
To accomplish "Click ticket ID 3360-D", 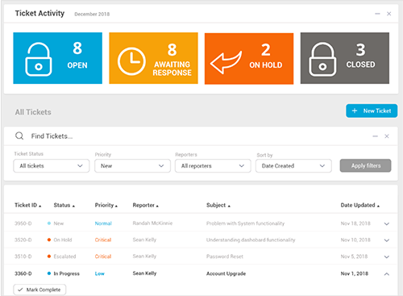I will 23,273.
